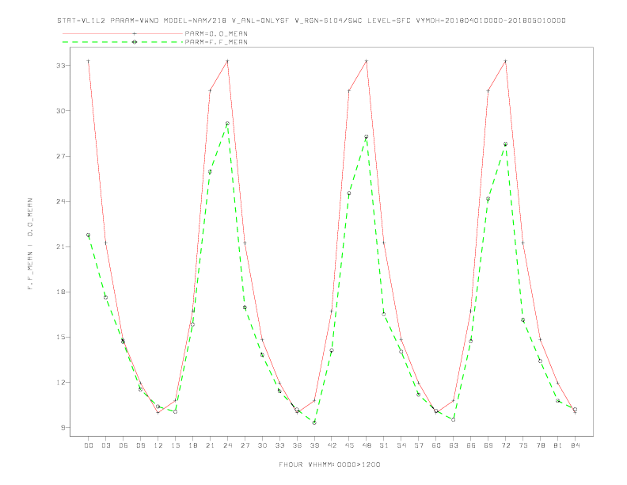
Task: Click y-axis tick label 33
Action: click(x=61, y=65)
